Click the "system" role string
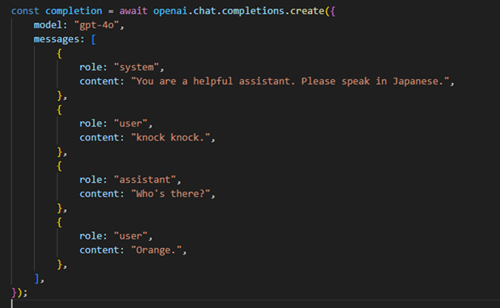 pos(136,67)
